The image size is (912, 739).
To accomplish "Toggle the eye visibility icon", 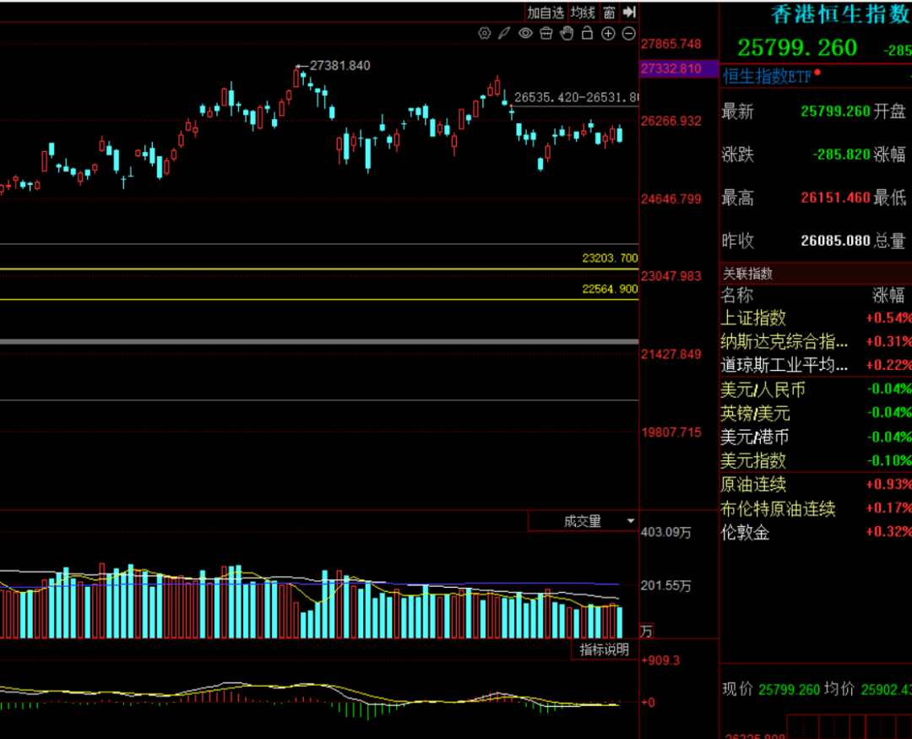I will 525,33.
